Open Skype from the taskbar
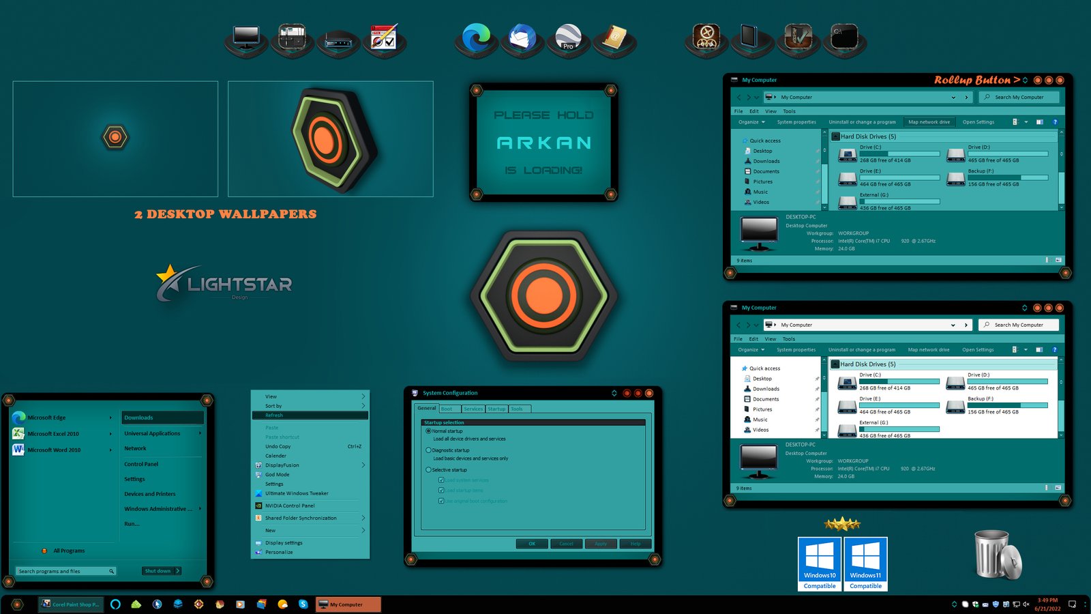Viewport: 1091px width, 614px height. [x=303, y=604]
